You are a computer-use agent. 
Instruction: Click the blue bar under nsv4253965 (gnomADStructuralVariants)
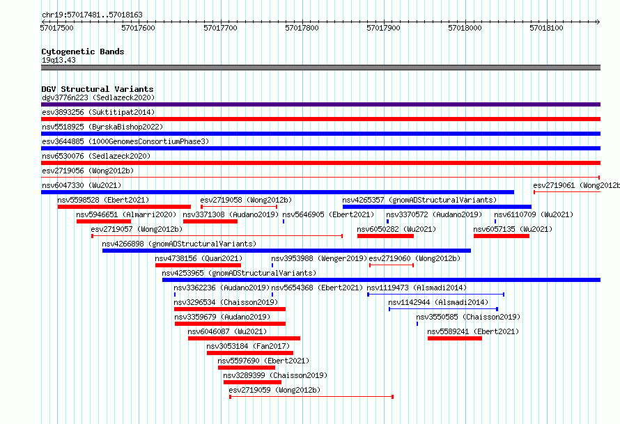pyautogui.click(x=381, y=280)
